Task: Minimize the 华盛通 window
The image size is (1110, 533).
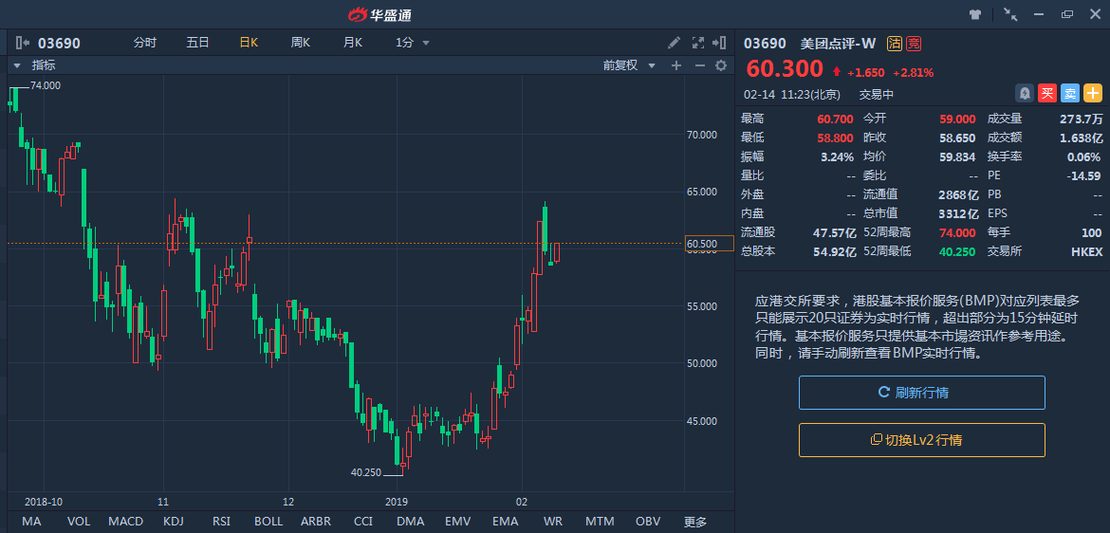Action: [1039, 14]
